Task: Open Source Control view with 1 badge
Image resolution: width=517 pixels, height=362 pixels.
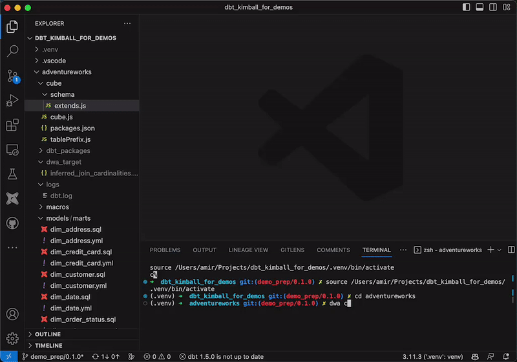Action: point(13,76)
